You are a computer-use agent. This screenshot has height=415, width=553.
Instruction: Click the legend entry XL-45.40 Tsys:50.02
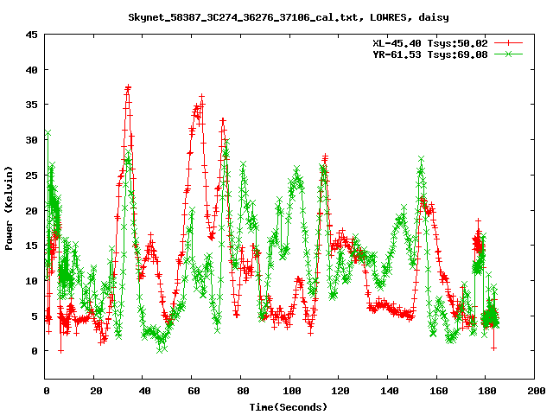pyautogui.click(x=430, y=43)
